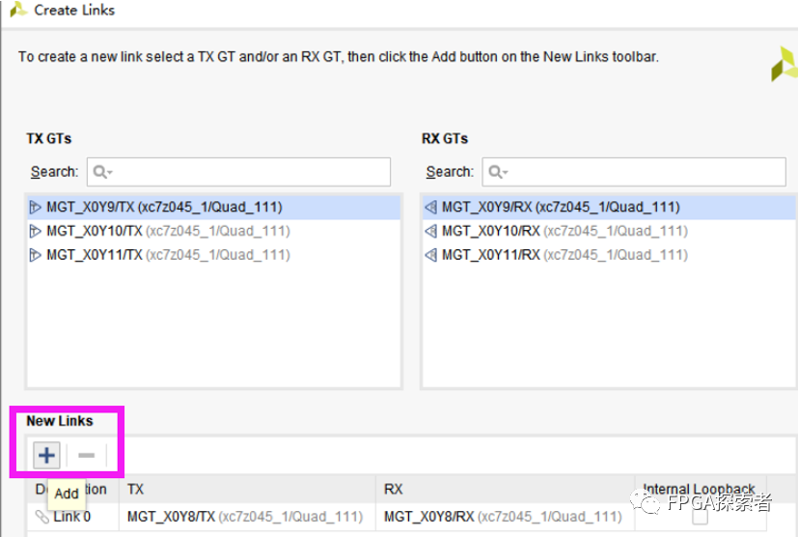Click the Remove link minus button
The height and width of the screenshot is (537, 798).
pyautogui.click(x=86, y=455)
